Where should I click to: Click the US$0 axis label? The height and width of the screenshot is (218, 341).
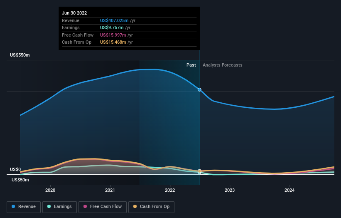pos(15,169)
